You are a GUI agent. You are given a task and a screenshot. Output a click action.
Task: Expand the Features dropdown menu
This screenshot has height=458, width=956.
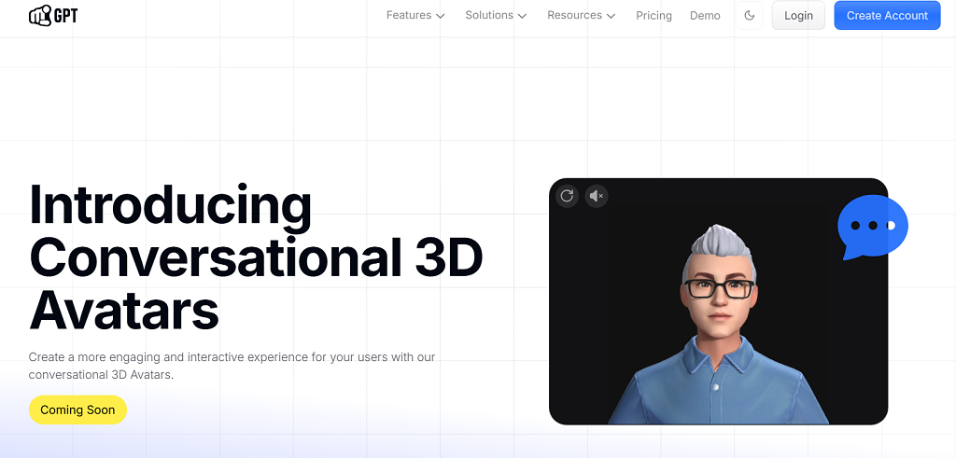click(409, 16)
